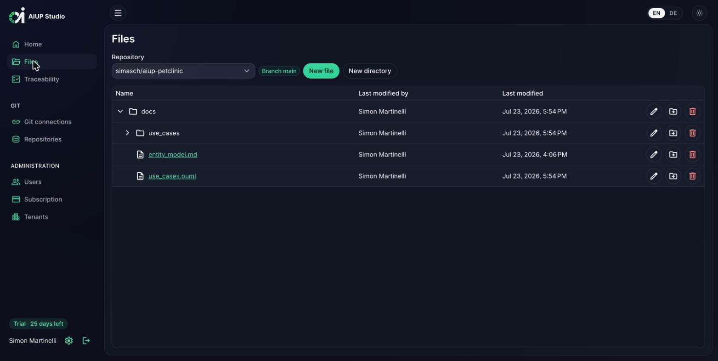The width and height of the screenshot is (718, 361).
Task: Click the file icon beside entity_model.md
Action: pyautogui.click(x=140, y=155)
